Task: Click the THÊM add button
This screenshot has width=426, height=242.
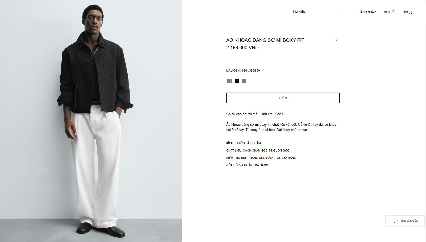Action: 283,98
